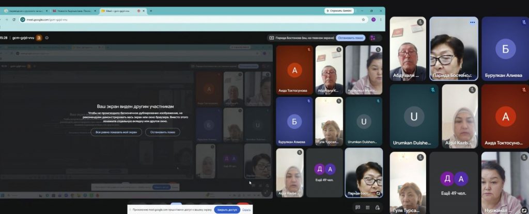529x214 pixels.
Task: Close the Meet gcm-gzjd-vvu tab
Action: click(x=144, y=11)
